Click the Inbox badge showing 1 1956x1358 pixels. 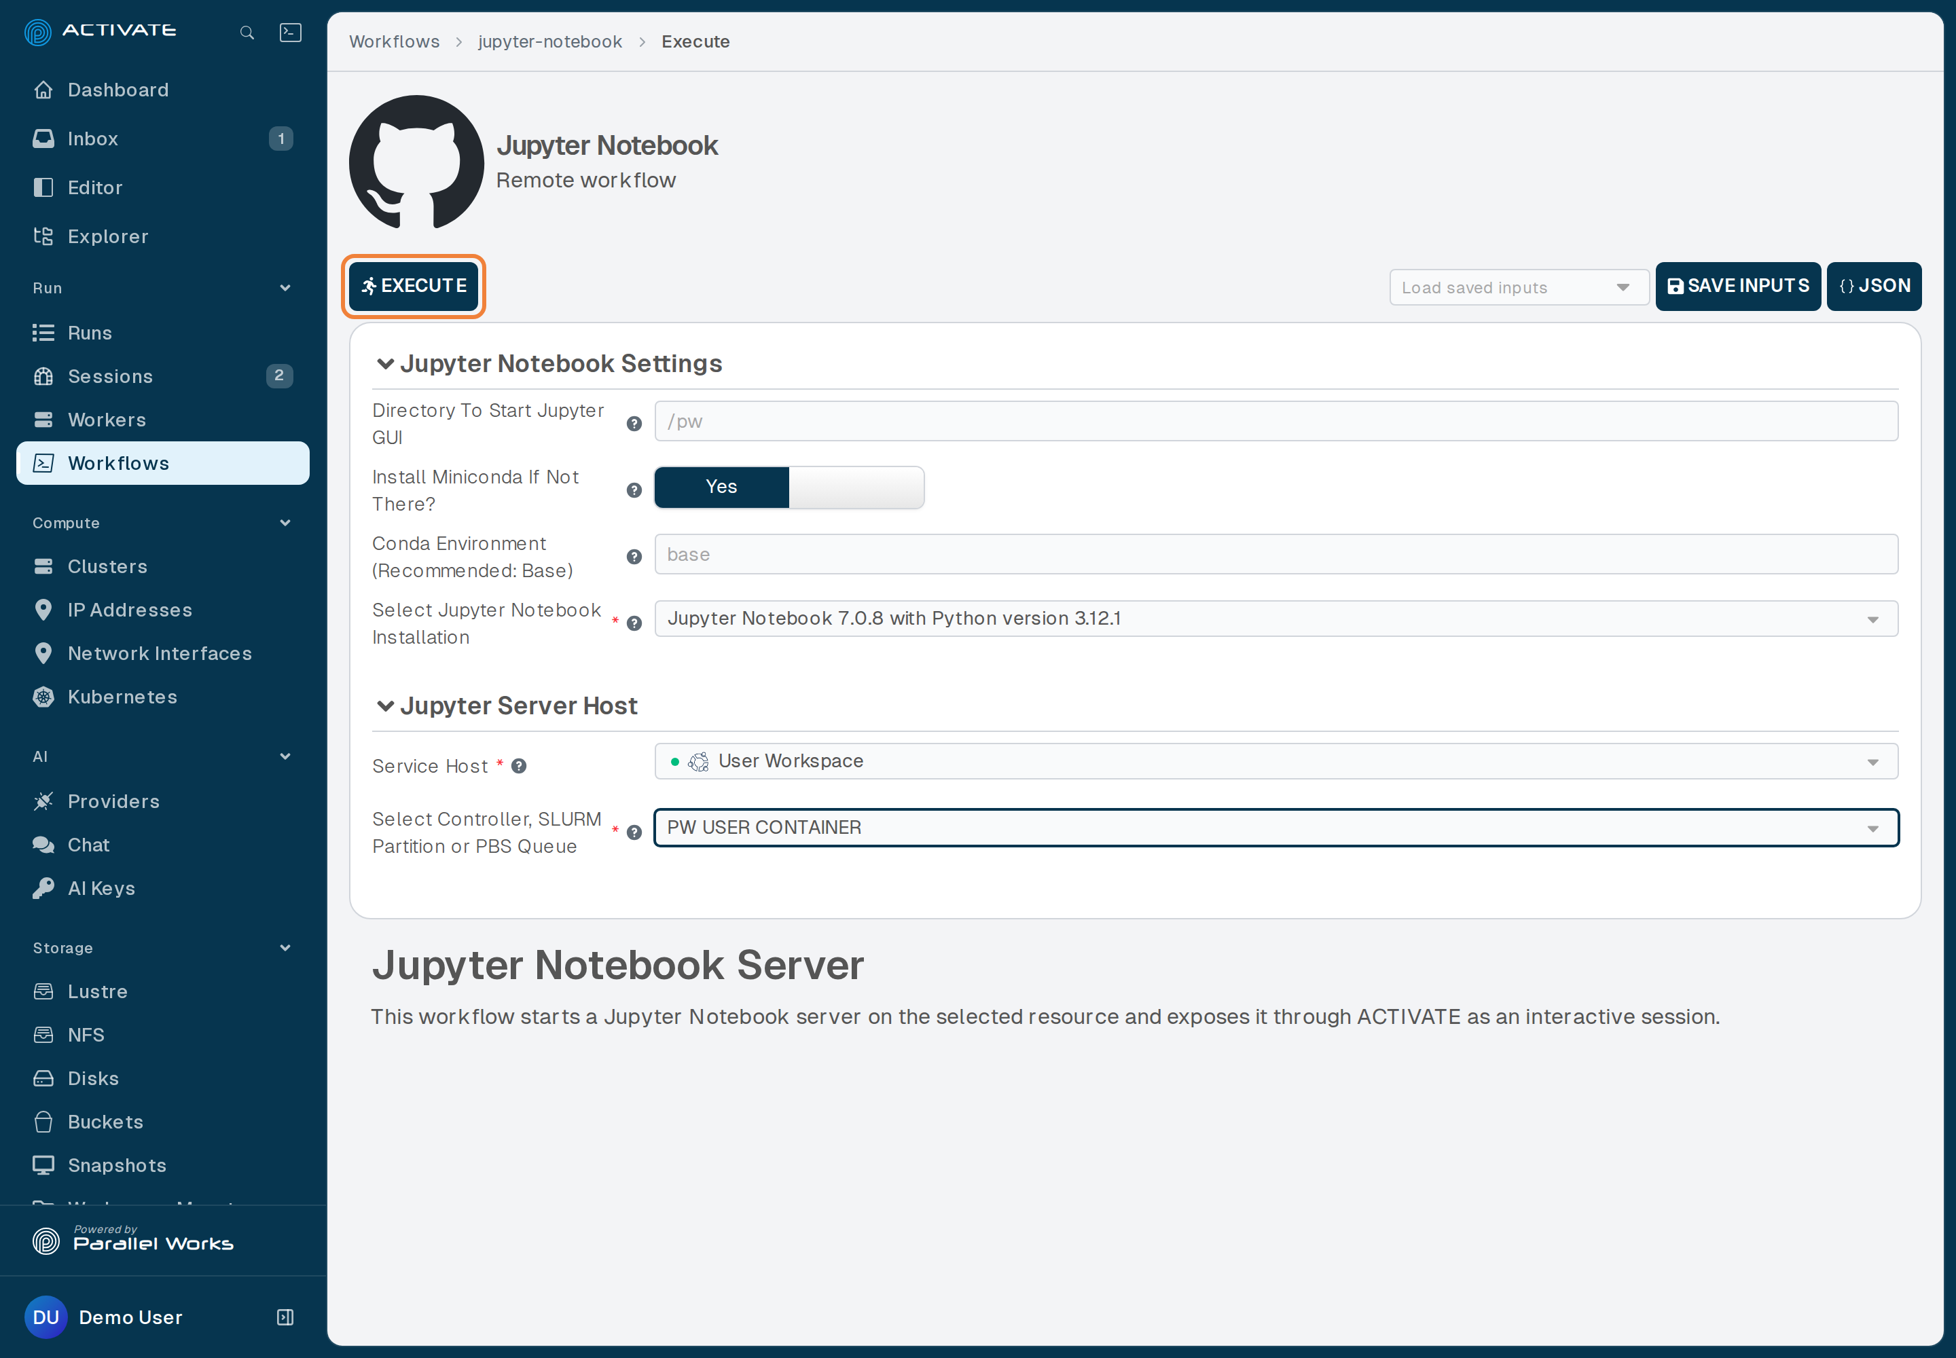281,139
